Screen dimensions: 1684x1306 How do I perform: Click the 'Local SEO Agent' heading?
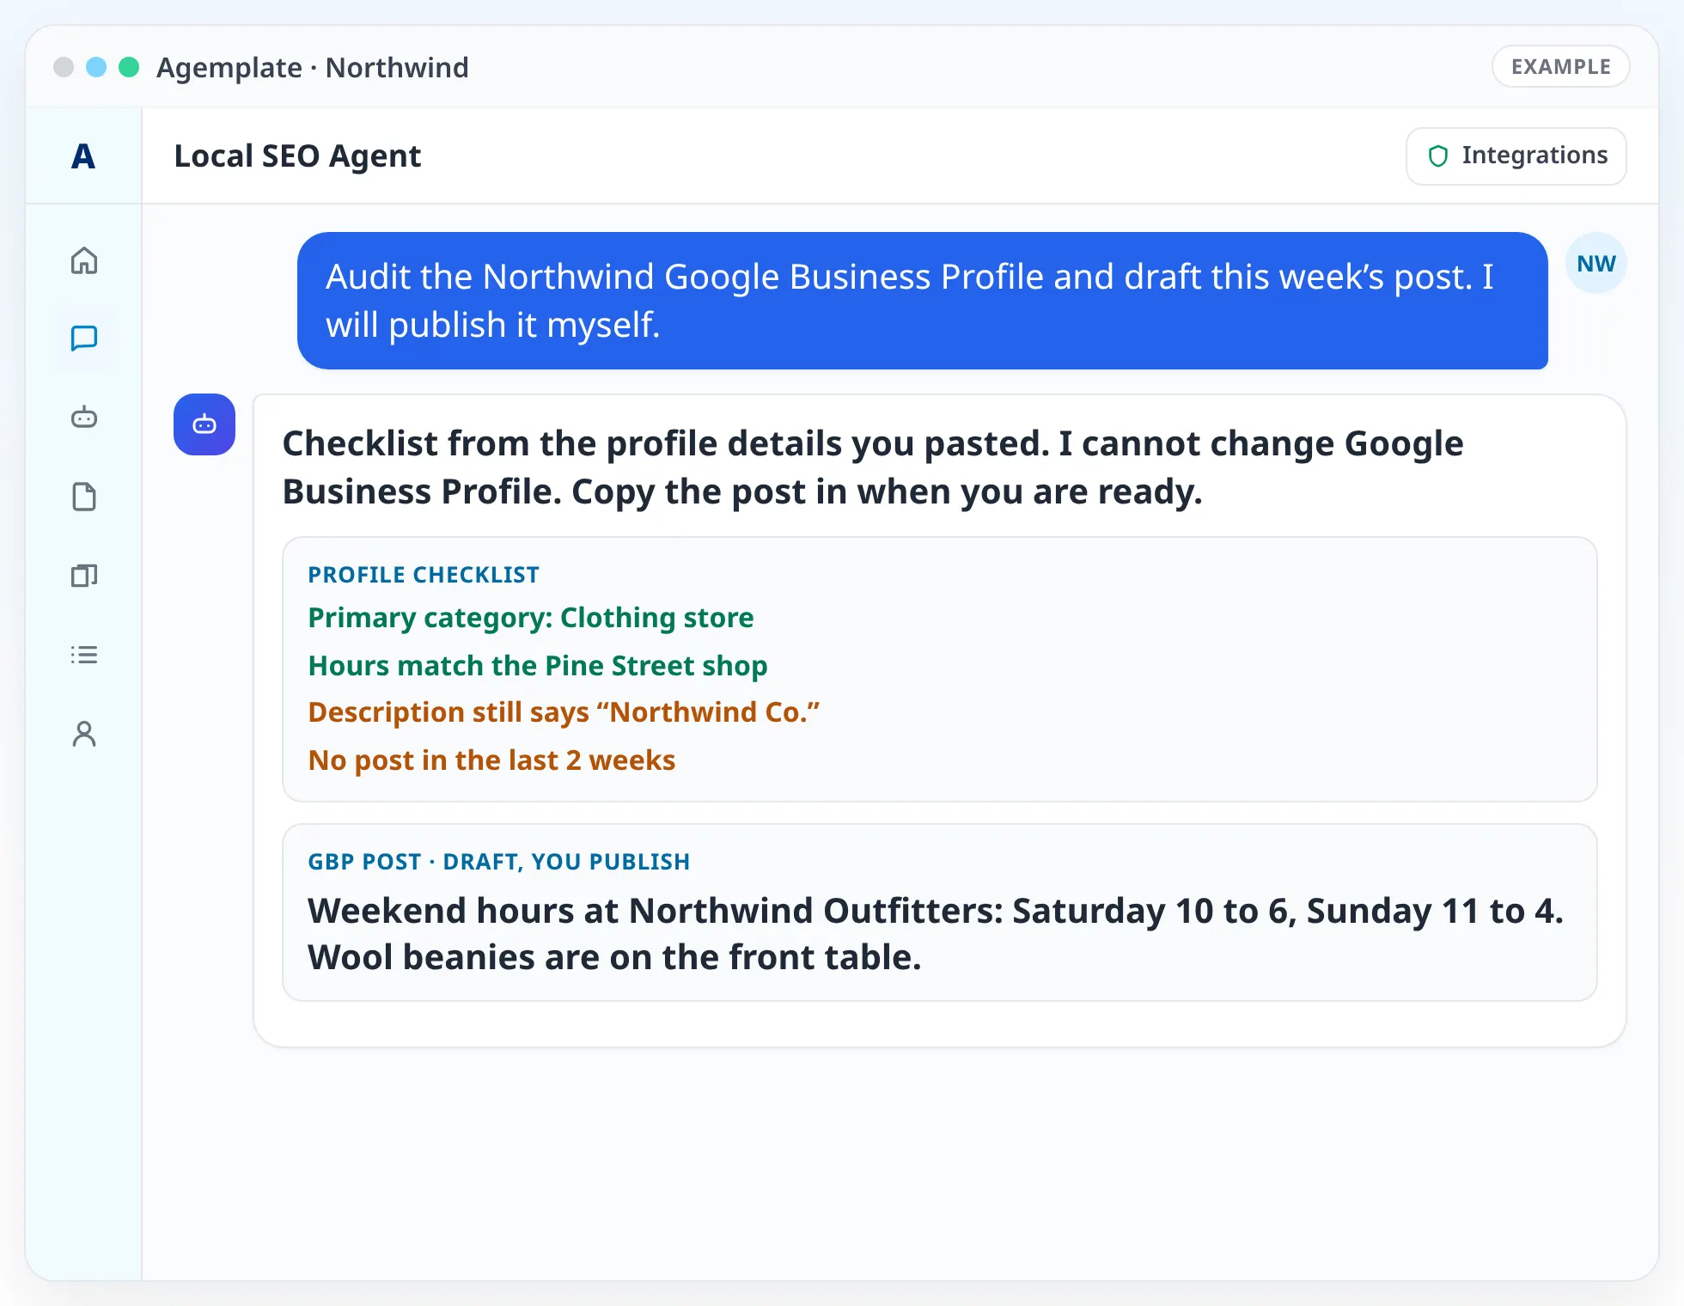coord(297,156)
